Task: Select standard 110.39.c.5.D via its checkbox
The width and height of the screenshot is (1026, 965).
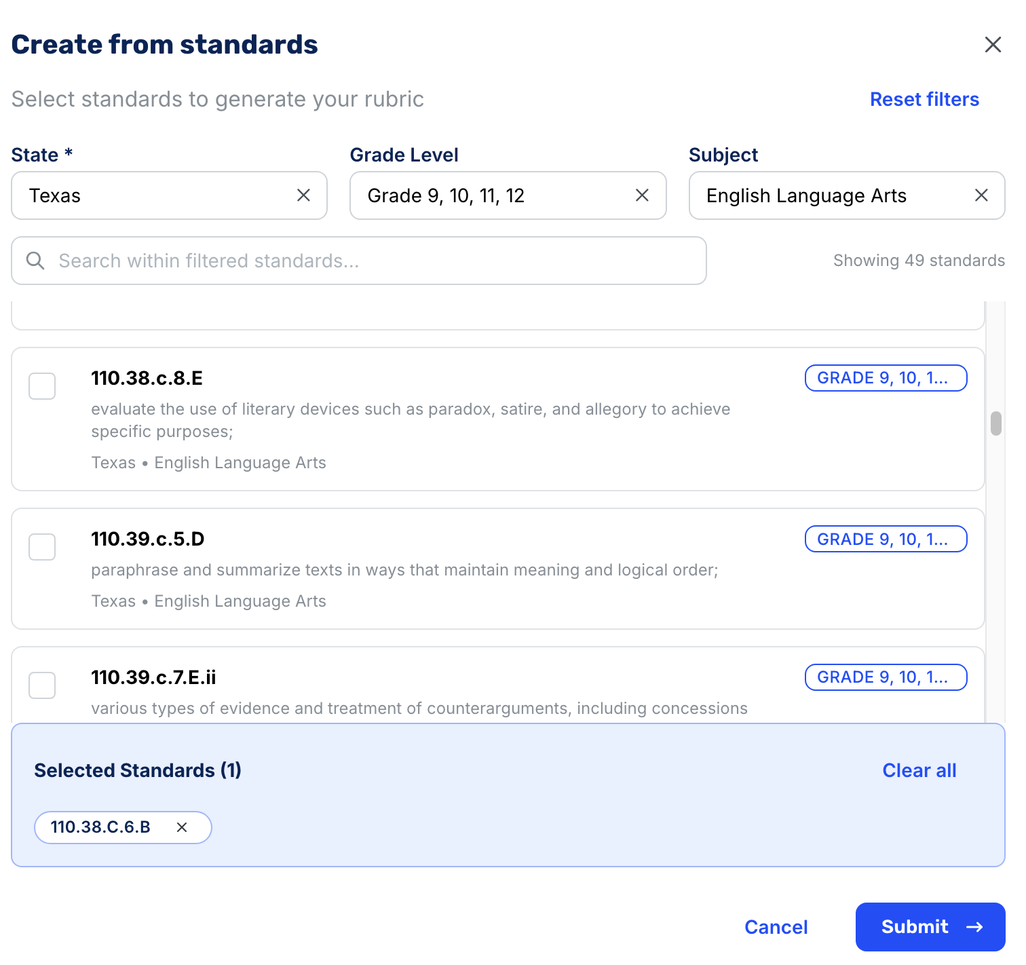Action: [42, 547]
